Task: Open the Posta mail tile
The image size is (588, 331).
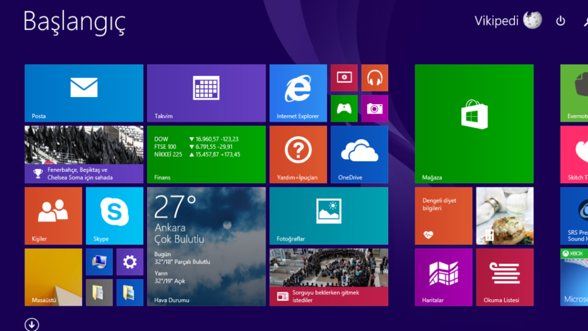Action: point(83,93)
